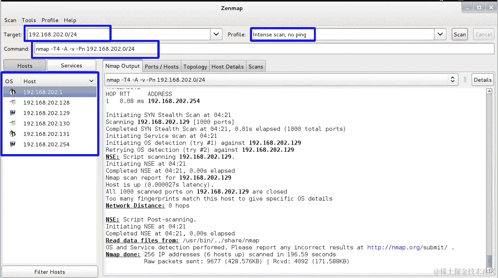Switch to the Scans tab
The height and width of the screenshot is (278, 498).
[256, 67]
